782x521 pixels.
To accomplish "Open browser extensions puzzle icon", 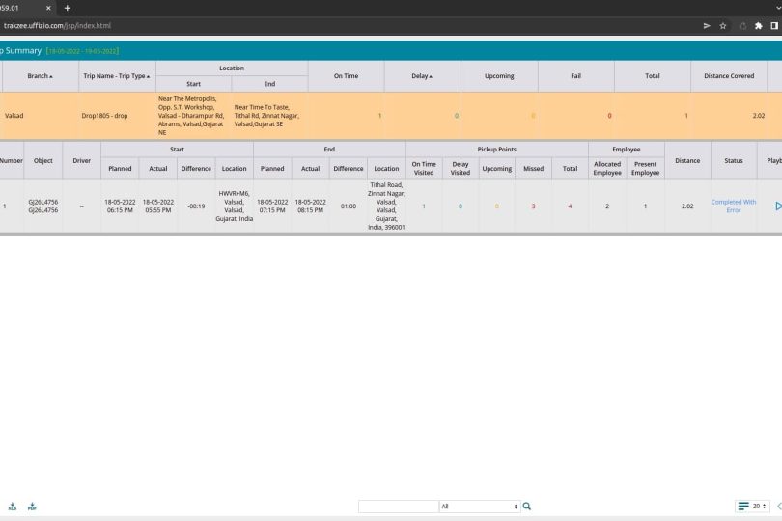I will coord(759,26).
